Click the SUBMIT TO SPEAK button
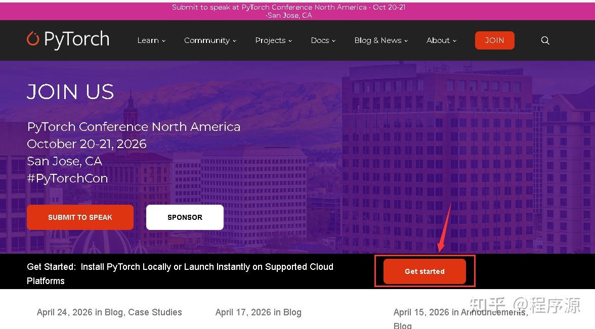The width and height of the screenshot is (595, 329). pos(80,217)
